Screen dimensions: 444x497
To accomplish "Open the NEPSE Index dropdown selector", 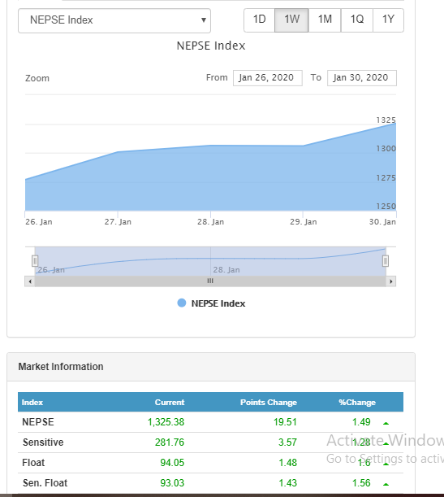I will point(114,20).
